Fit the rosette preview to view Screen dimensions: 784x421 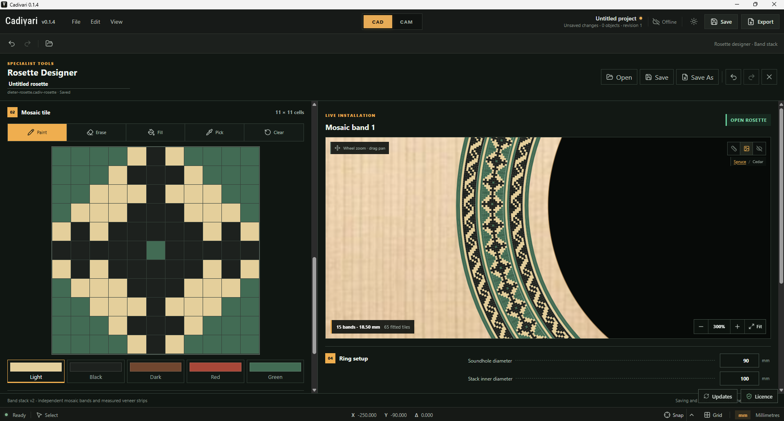coord(755,327)
